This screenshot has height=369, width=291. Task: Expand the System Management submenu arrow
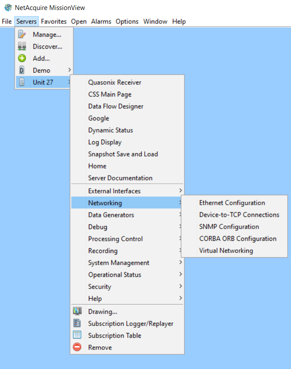(180, 262)
